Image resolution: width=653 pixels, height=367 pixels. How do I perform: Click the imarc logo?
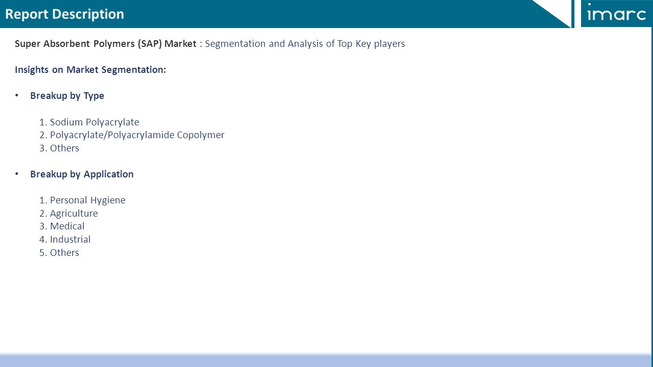616,12
